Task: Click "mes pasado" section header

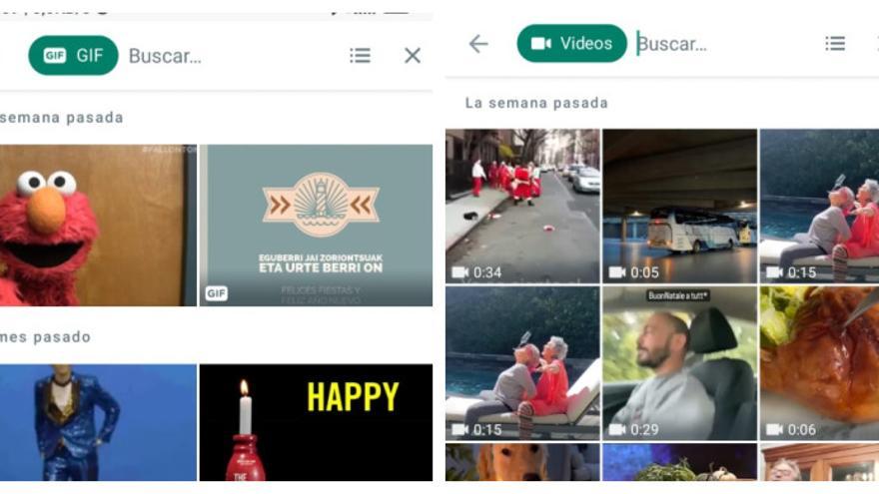Action: point(45,337)
